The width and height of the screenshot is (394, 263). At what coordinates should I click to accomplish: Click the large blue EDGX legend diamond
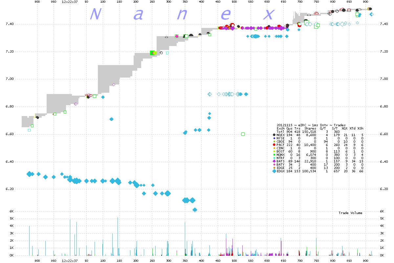[274, 171]
